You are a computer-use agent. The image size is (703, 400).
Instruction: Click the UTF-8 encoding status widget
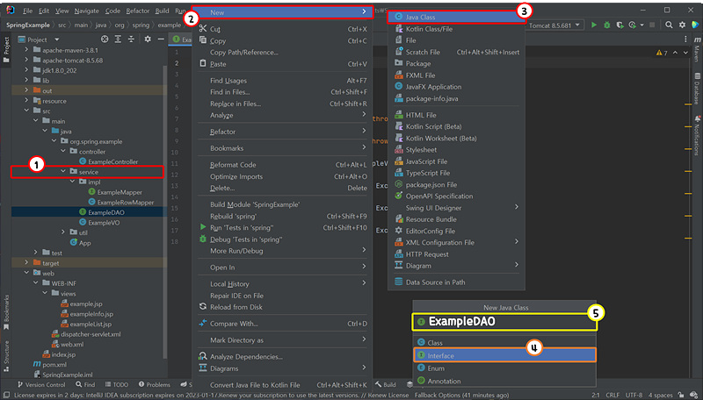coord(634,395)
